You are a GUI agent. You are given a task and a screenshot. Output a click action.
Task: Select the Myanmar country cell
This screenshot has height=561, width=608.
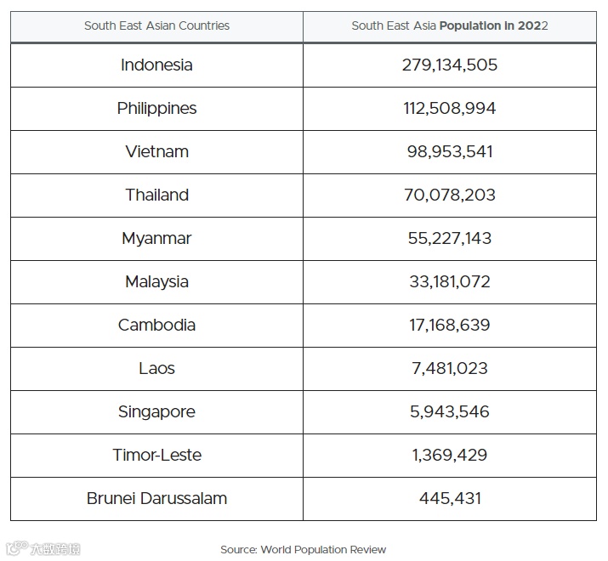click(156, 238)
